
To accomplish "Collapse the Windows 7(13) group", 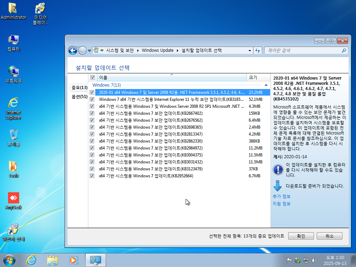I will click(266, 85).
